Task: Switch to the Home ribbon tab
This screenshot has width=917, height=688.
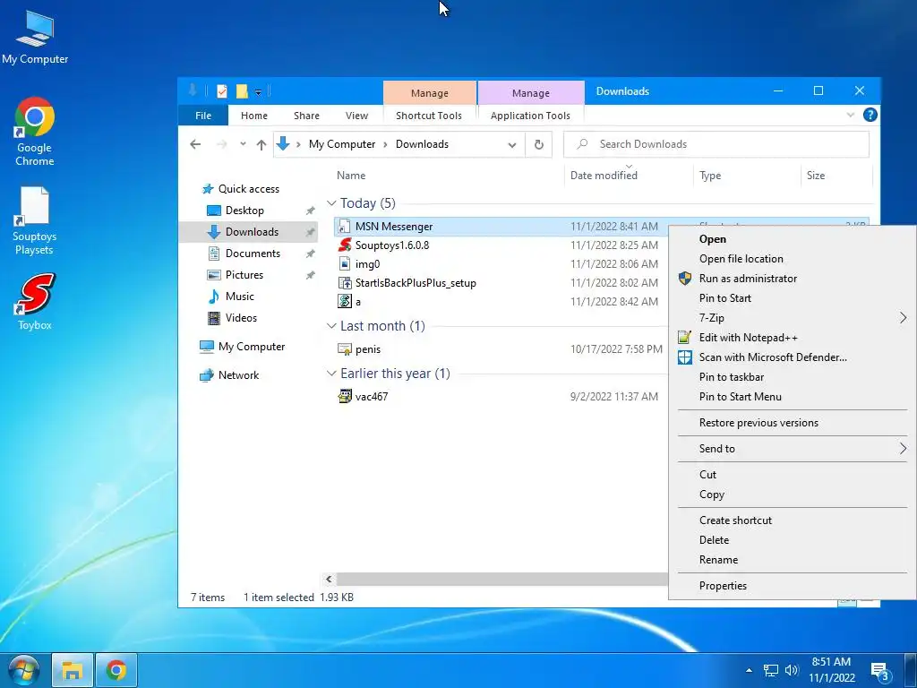Action: 253,116
